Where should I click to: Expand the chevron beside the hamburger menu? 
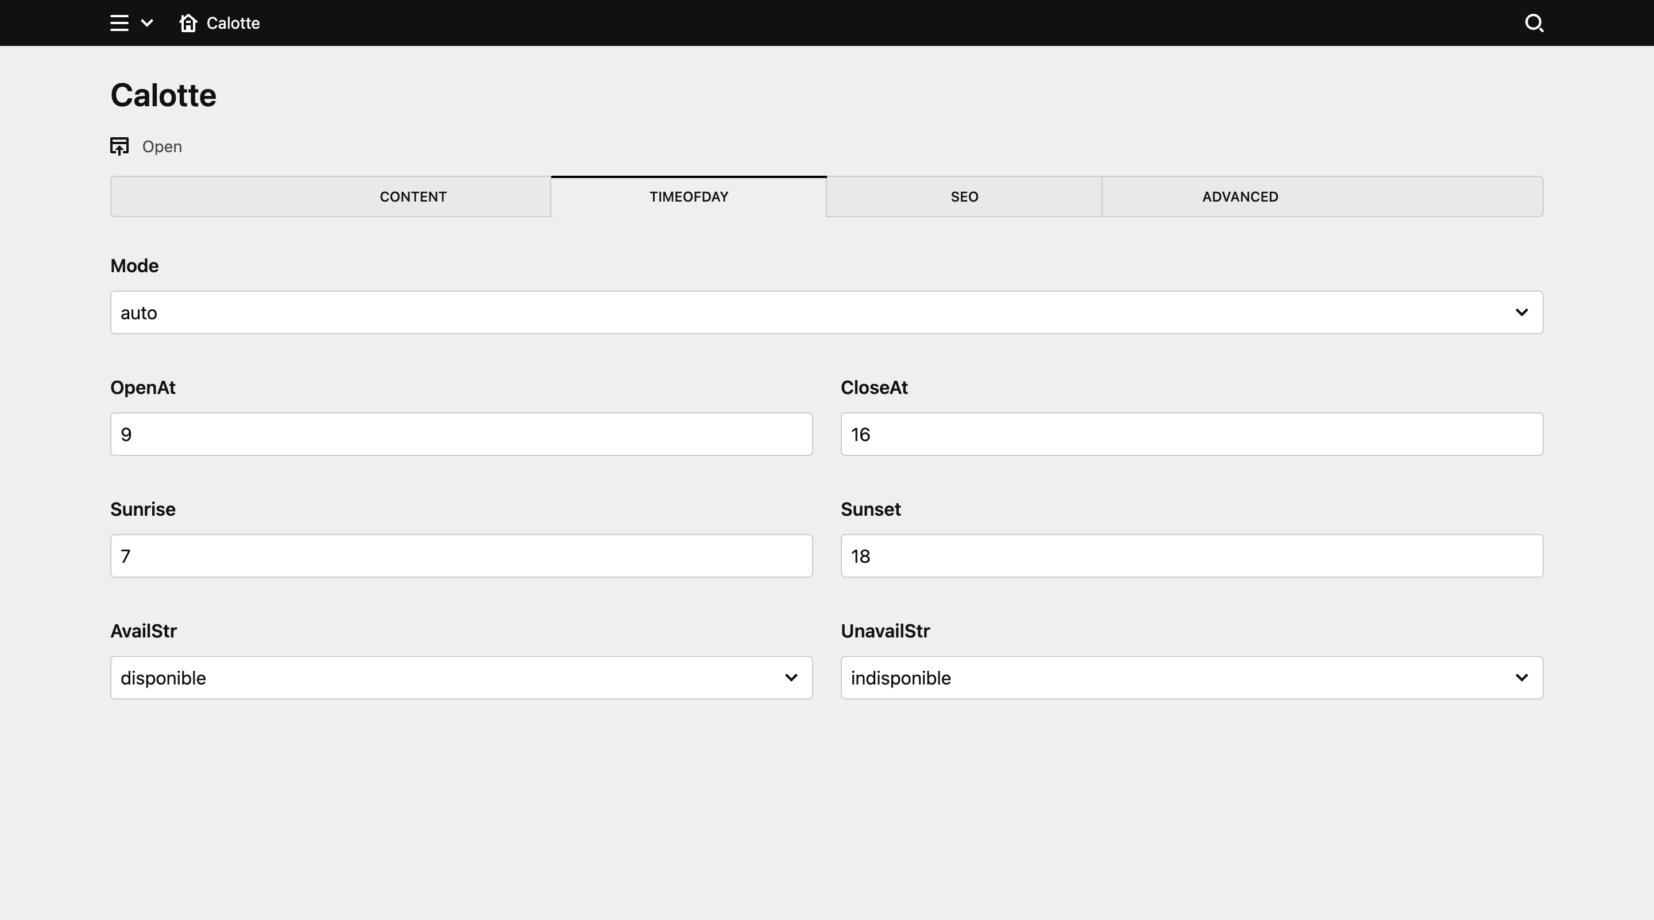coord(147,23)
